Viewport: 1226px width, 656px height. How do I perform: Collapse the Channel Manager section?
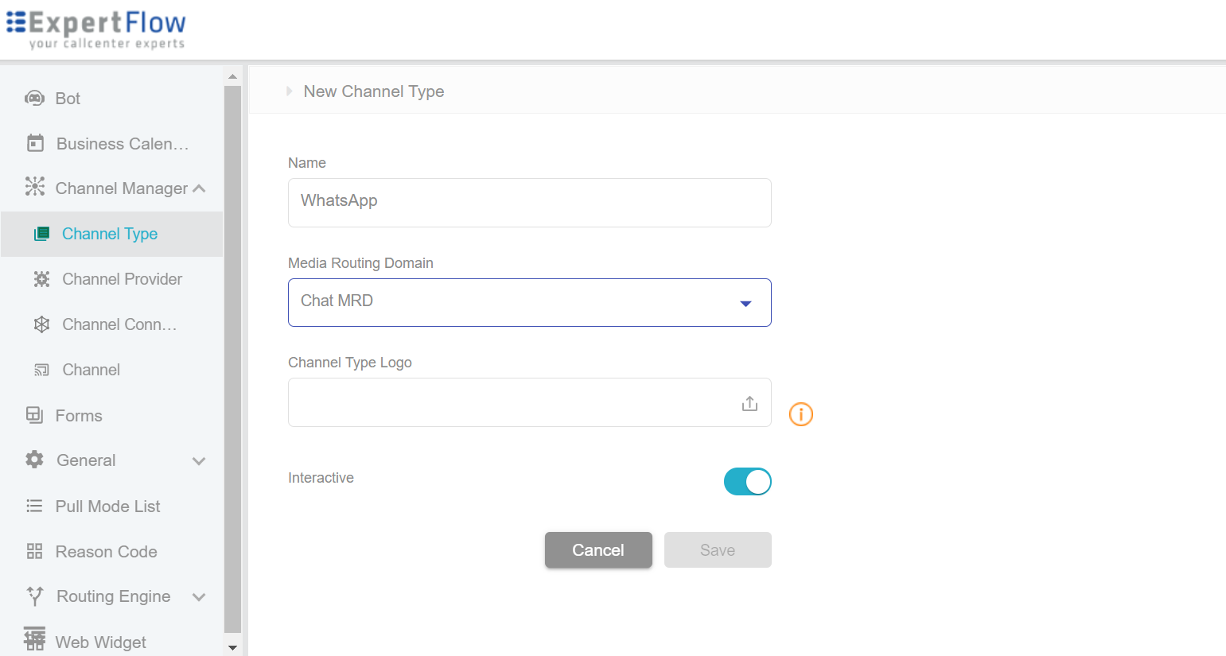(199, 188)
